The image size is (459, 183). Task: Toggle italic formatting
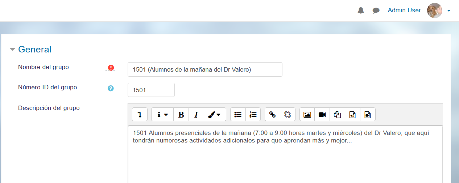coord(196,114)
